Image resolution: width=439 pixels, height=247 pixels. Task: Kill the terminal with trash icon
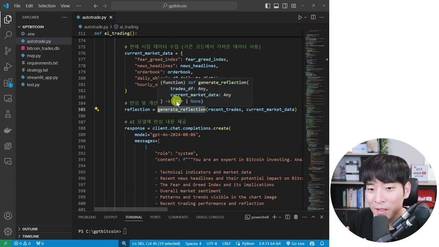coord(296,217)
